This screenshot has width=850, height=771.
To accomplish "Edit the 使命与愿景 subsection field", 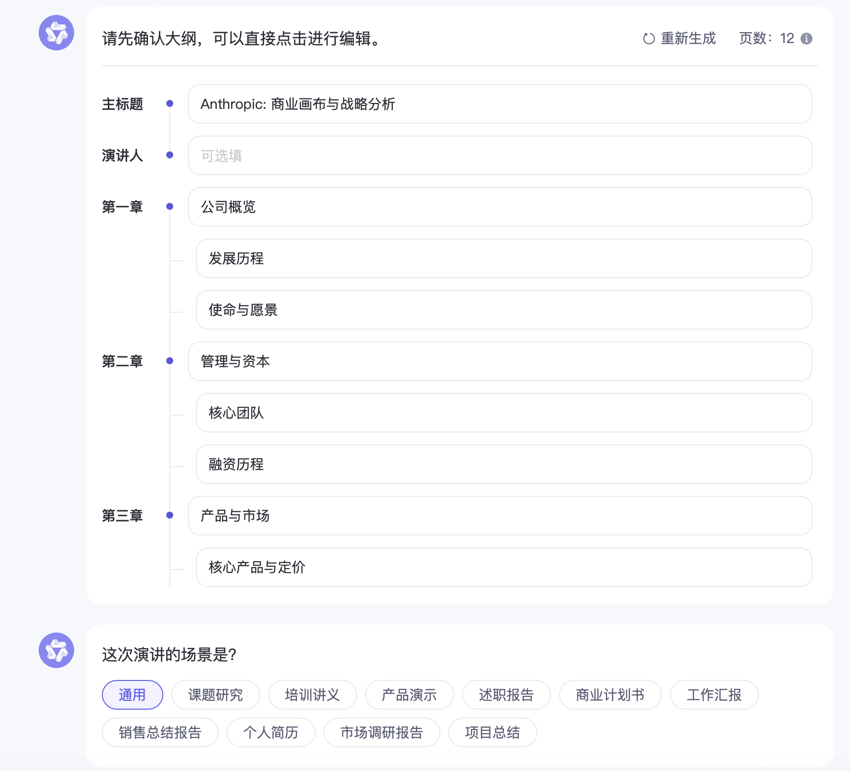I will 504,310.
